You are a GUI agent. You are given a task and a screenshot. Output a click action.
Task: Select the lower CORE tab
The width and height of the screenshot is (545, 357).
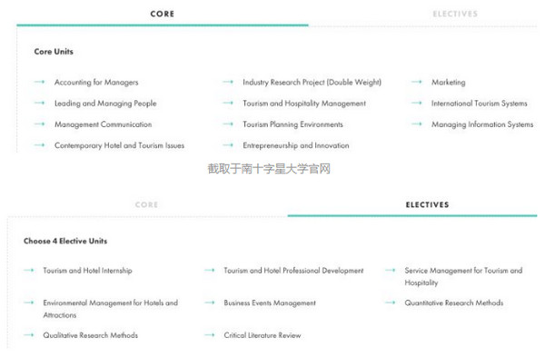(x=146, y=204)
